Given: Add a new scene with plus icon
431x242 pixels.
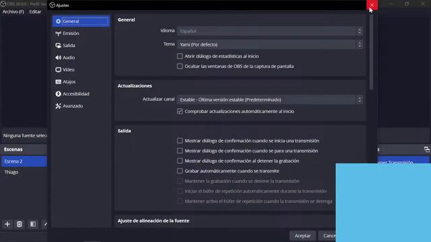Looking at the screenshot, I should [x=7, y=224].
